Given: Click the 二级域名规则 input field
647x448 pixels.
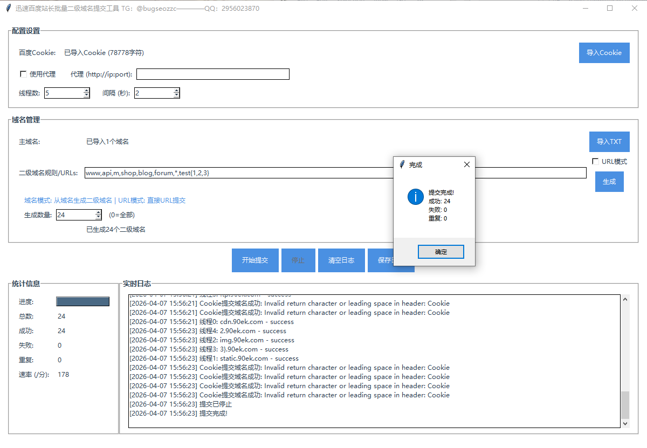Looking at the screenshot, I should click(x=237, y=173).
